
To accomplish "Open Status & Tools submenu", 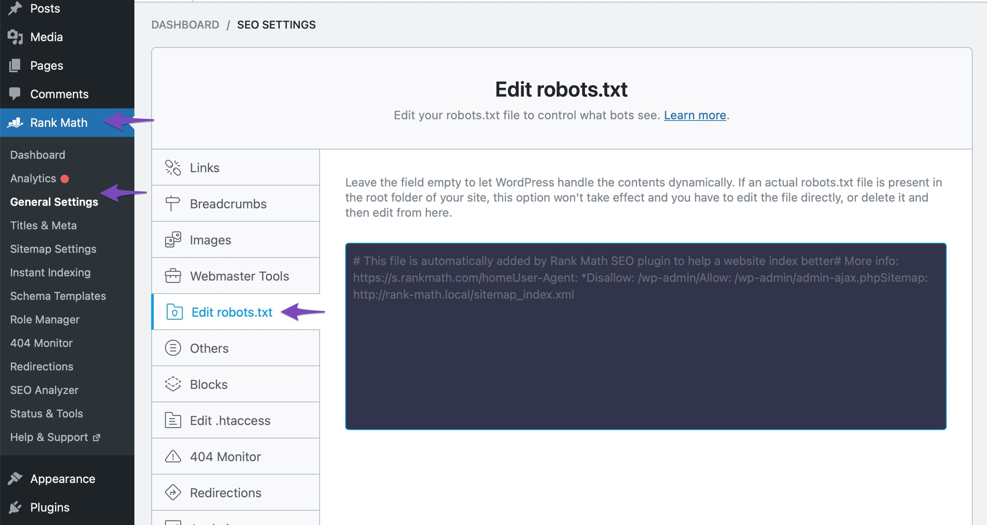I will point(47,414).
